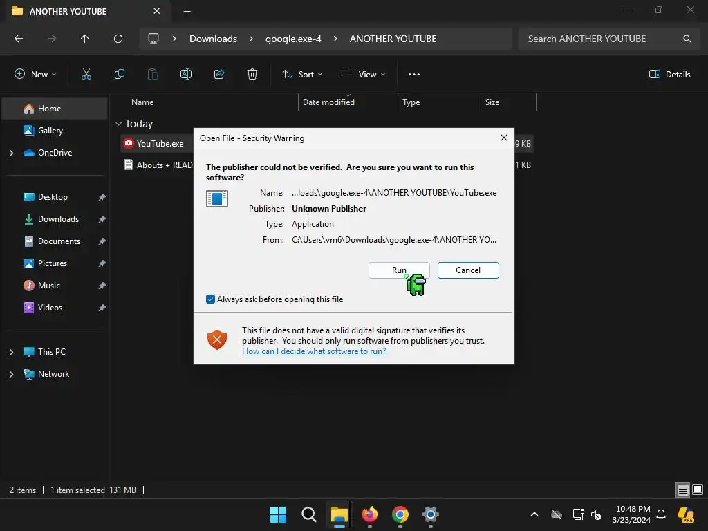Image resolution: width=708 pixels, height=531 pixels.
Task: Switch to large thumbnails view icon
Action: tap(698, 490)
